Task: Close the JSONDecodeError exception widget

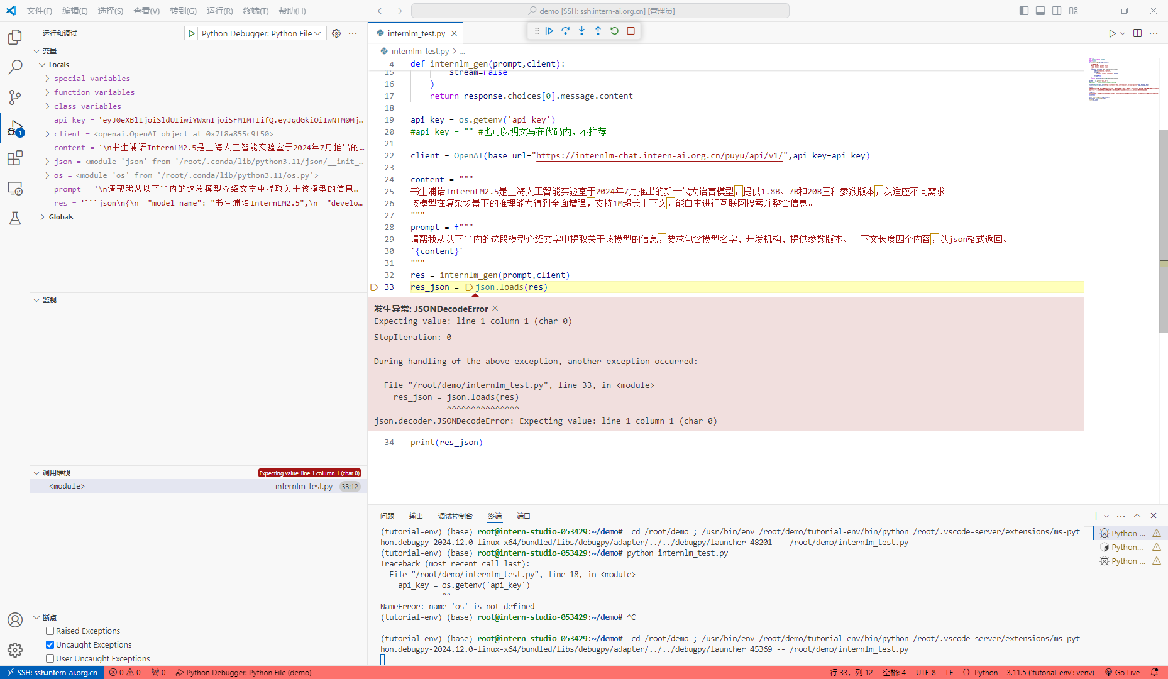Action: tap(495, 308)
